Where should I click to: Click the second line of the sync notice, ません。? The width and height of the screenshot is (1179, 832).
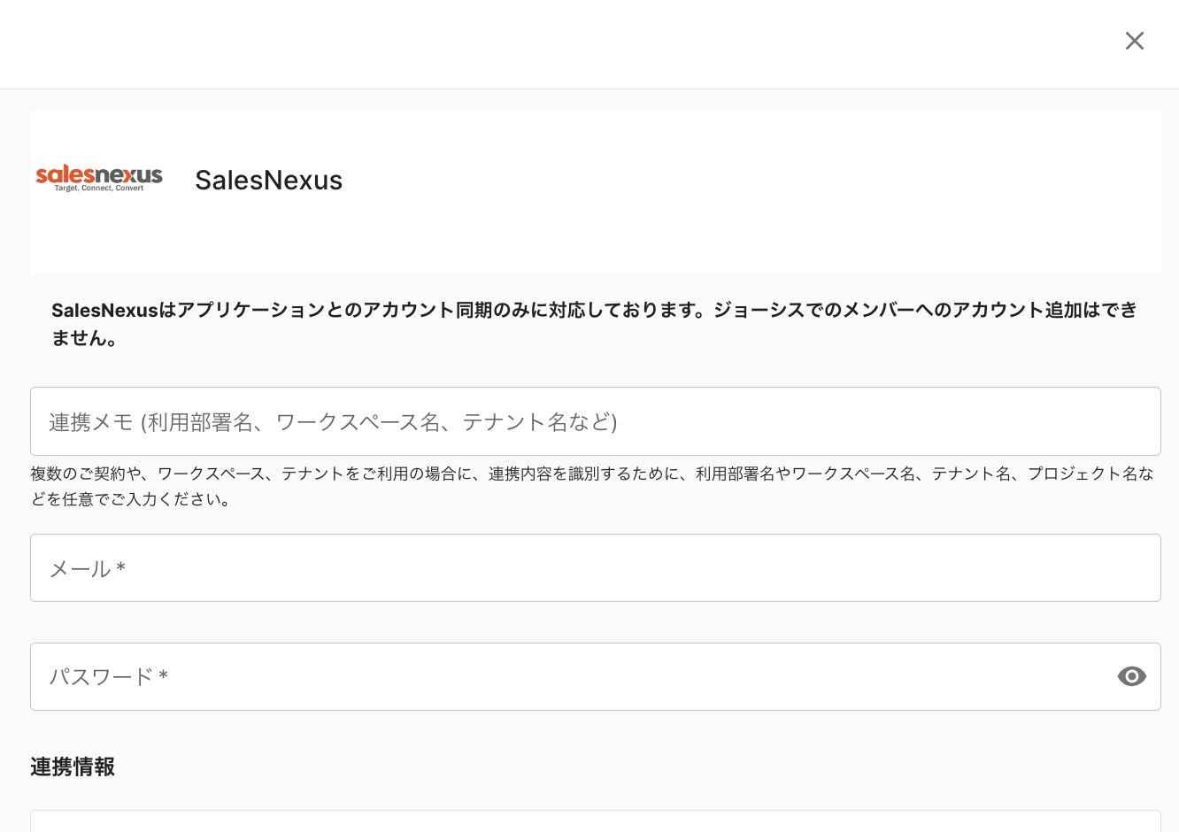(85, 338)
